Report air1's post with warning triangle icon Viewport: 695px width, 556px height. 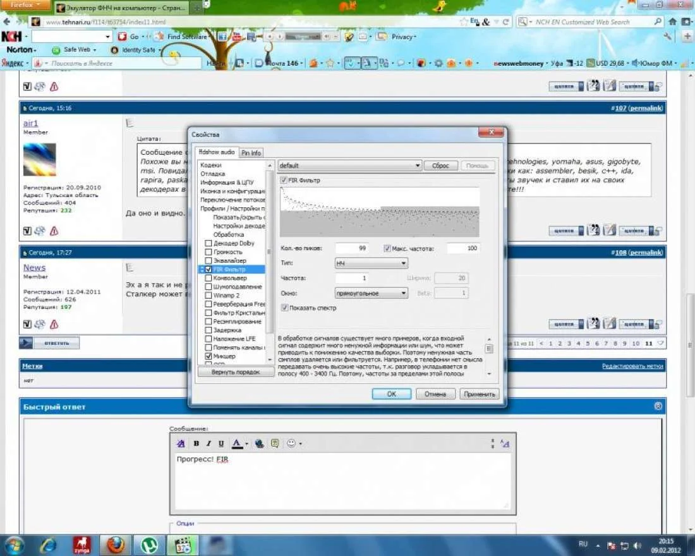coord(54,231)
